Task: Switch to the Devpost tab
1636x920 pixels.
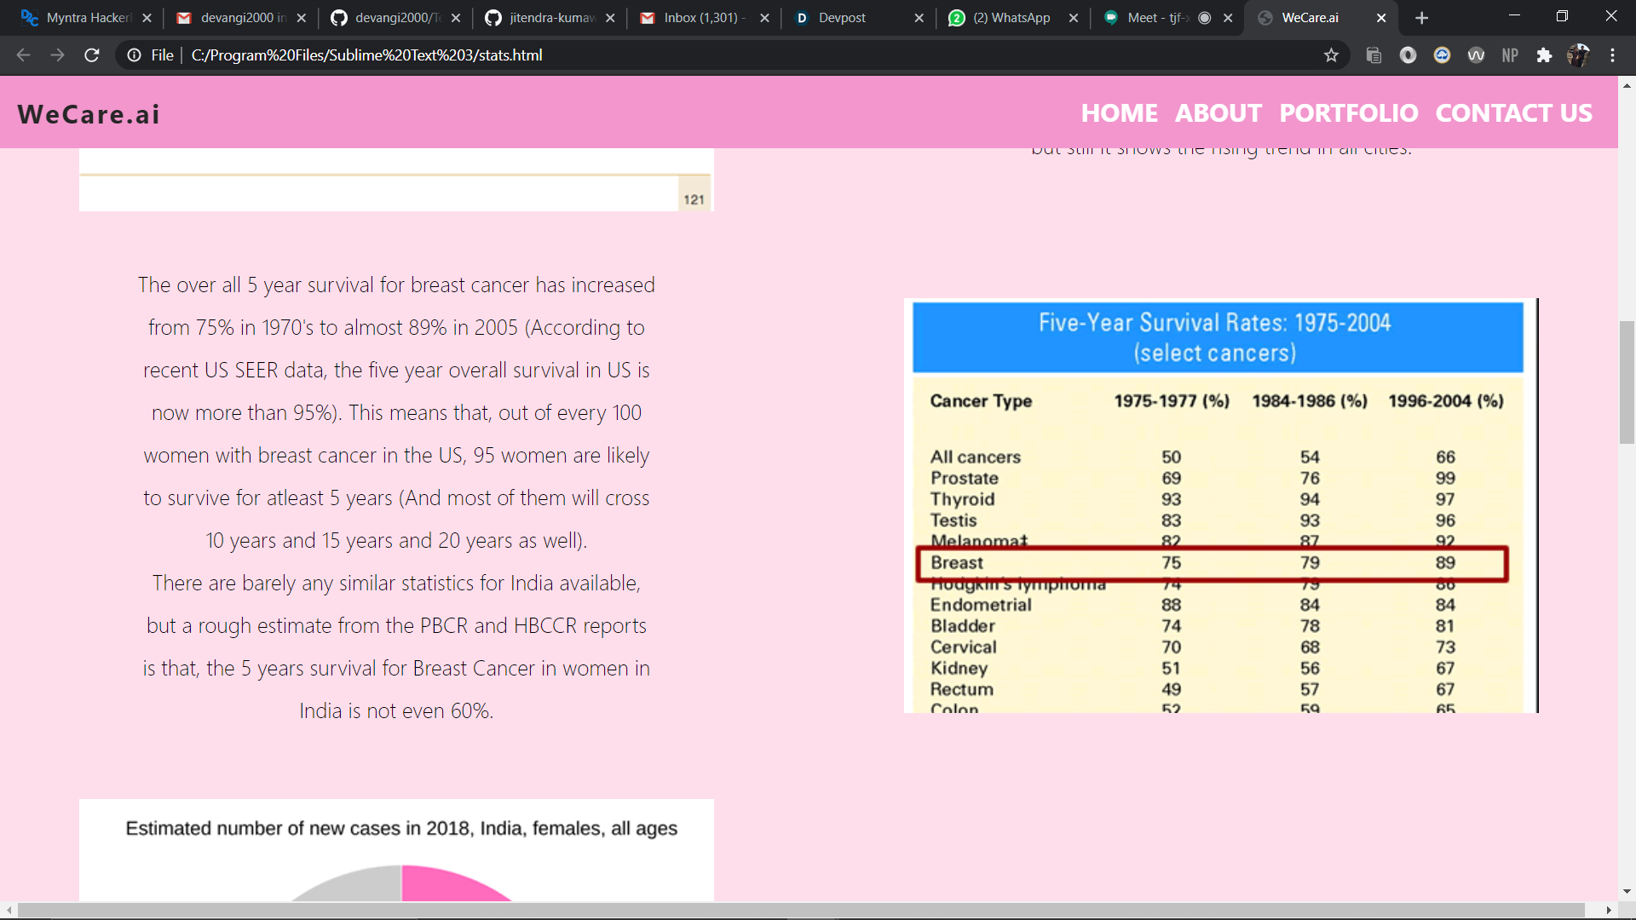Action: [842, 18]
